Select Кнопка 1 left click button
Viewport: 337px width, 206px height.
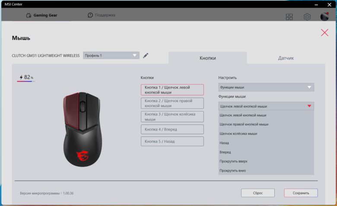coord(172,90)
